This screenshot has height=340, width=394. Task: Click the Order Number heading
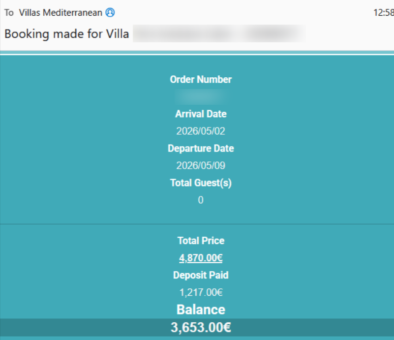point(201,79)
